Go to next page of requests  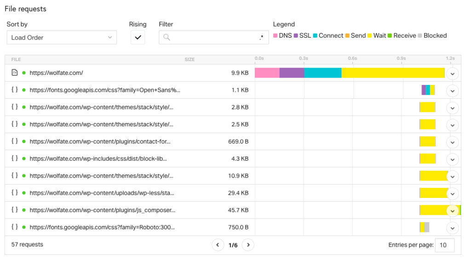248,245
